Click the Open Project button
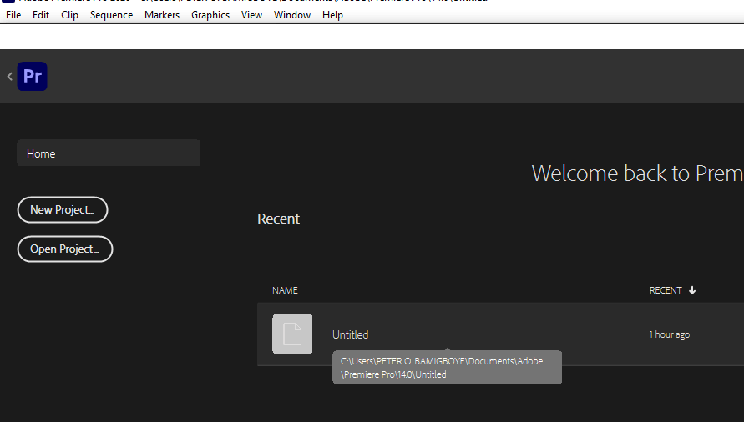 (65, 249)
